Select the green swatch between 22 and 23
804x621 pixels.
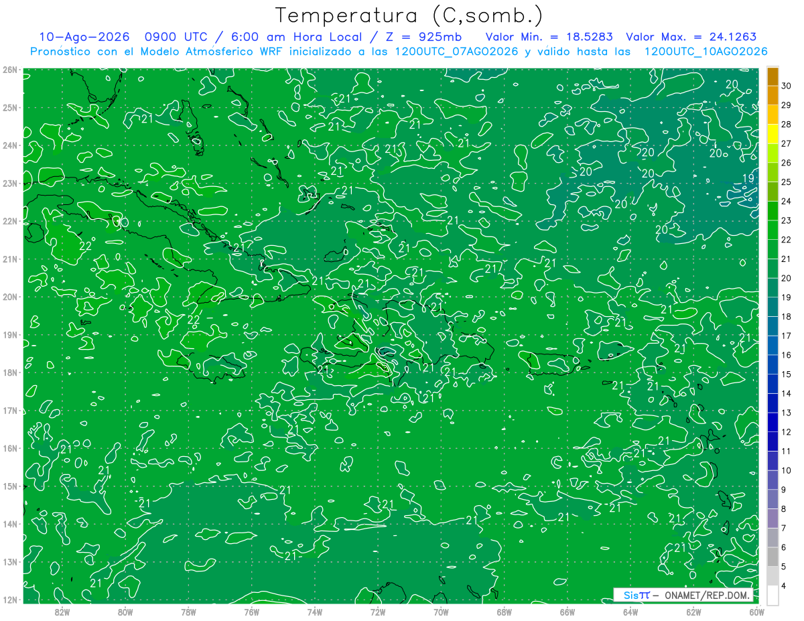point(773,230)
